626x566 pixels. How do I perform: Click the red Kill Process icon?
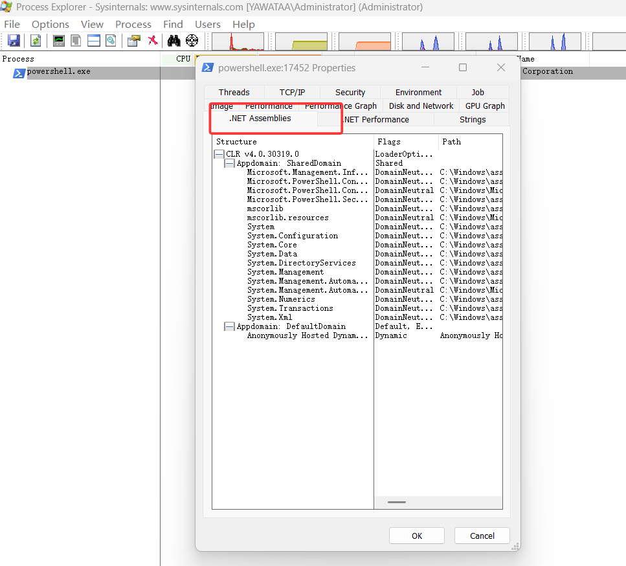(x=153, y=40)
